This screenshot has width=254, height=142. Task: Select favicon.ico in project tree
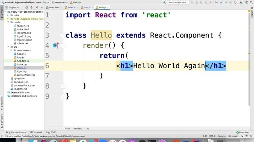click(23, 26)
